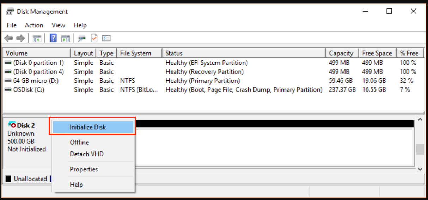Click the Unallocated legend label
The height and width of the screenshot is (200, 428).
tap(30, 179)
